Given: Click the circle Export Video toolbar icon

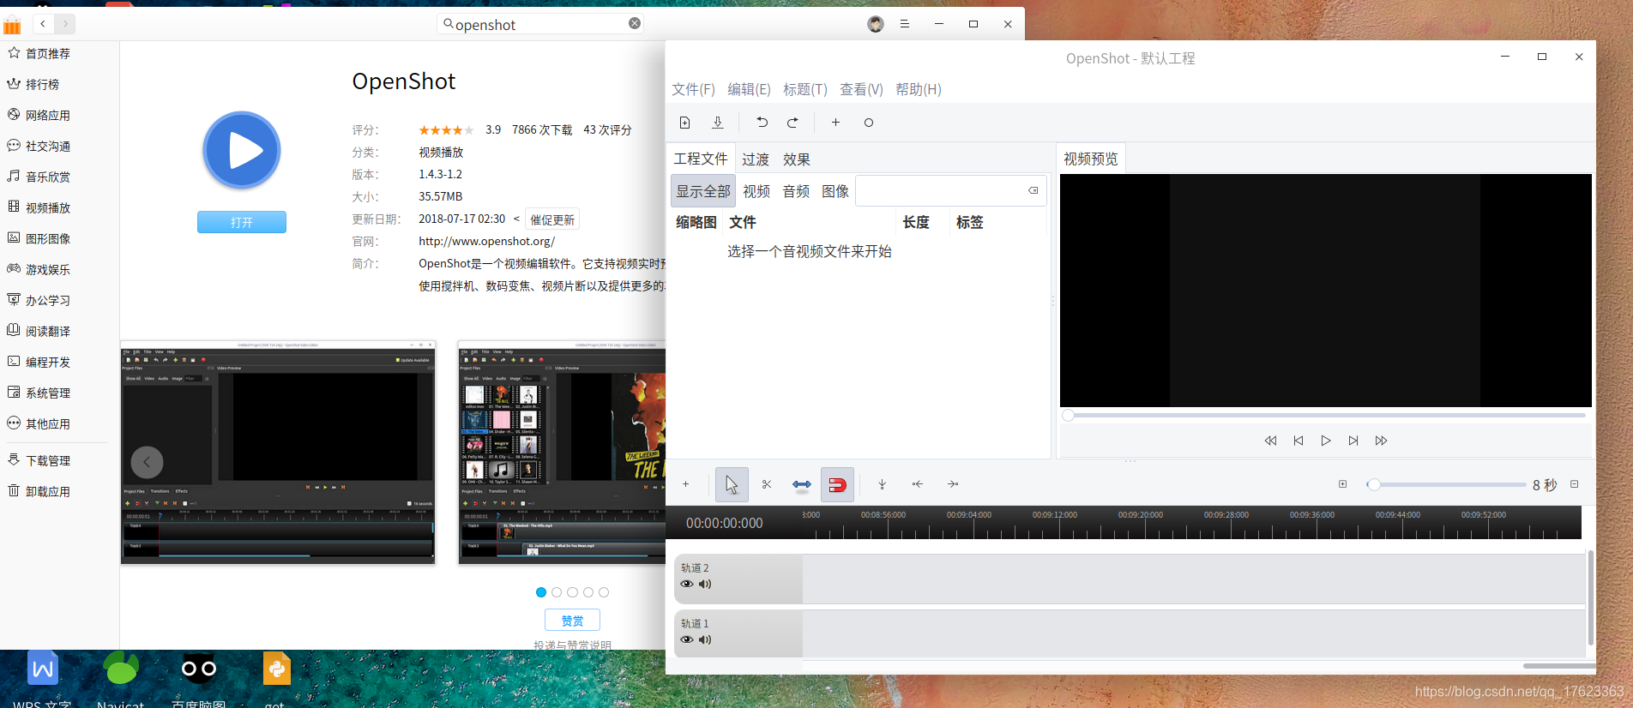Looking at the screenshot, I should [869, 123].
